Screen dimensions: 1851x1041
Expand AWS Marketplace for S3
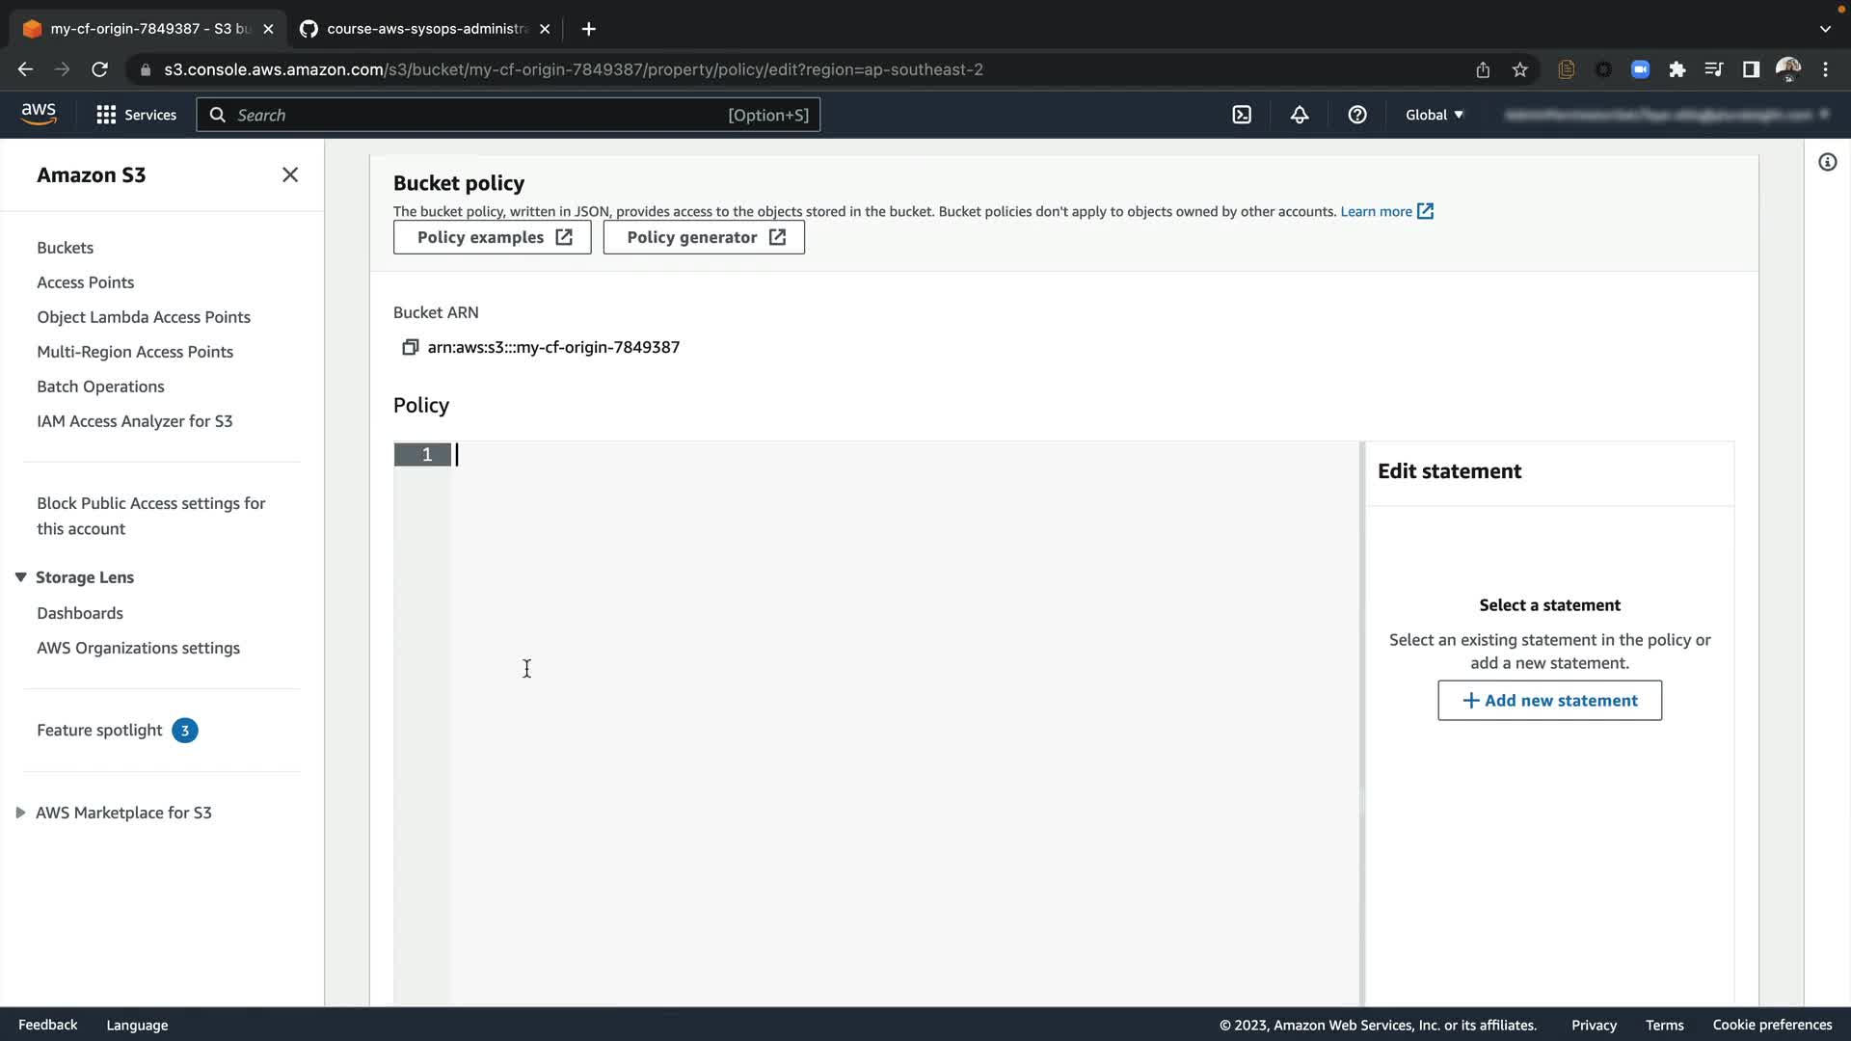(20, 813)
